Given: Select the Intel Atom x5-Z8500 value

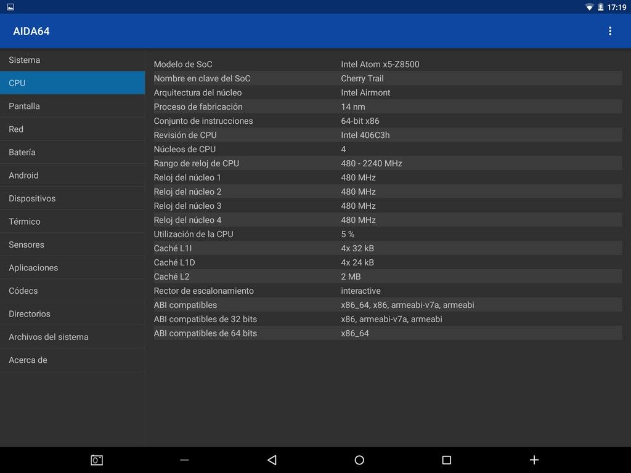Looking at the screenshot, I should click(x=380, y=64).
